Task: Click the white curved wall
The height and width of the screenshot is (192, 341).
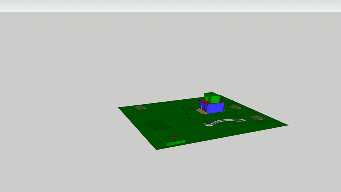Action: [x=225, y=121]
